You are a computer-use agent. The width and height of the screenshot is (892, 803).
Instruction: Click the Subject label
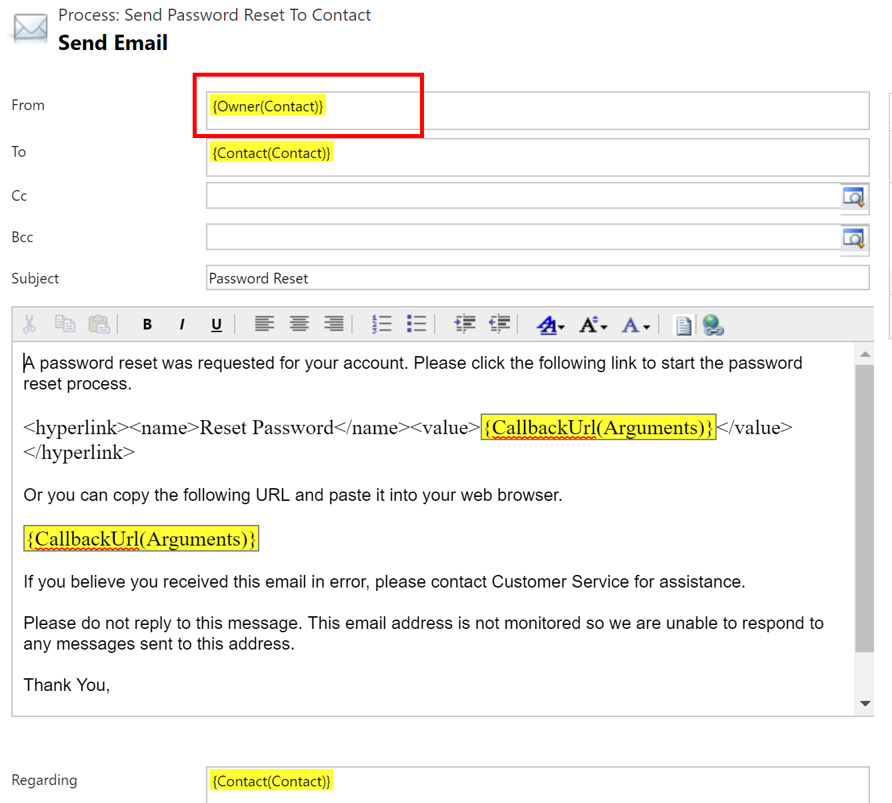35,279
